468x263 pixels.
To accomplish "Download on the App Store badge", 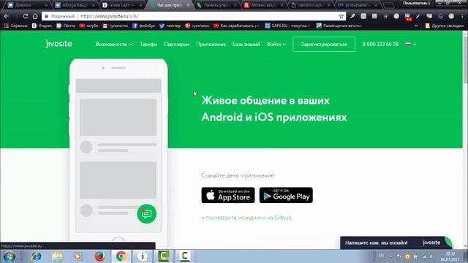I will 228,195.
